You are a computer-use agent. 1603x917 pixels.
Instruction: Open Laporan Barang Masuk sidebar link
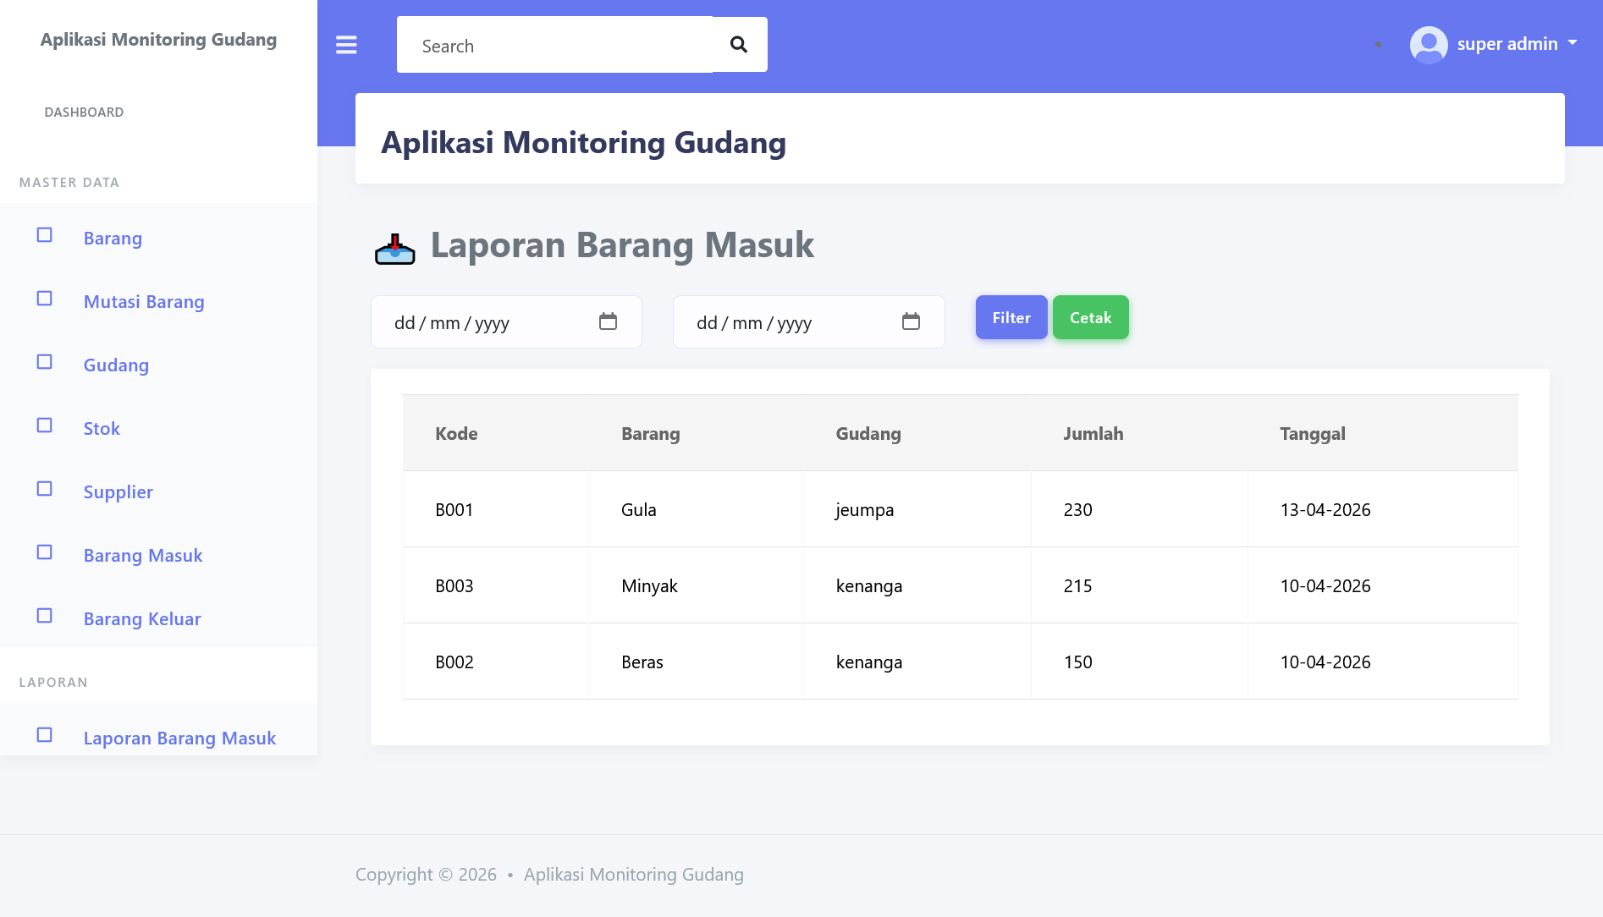click(x=179, y=739)
